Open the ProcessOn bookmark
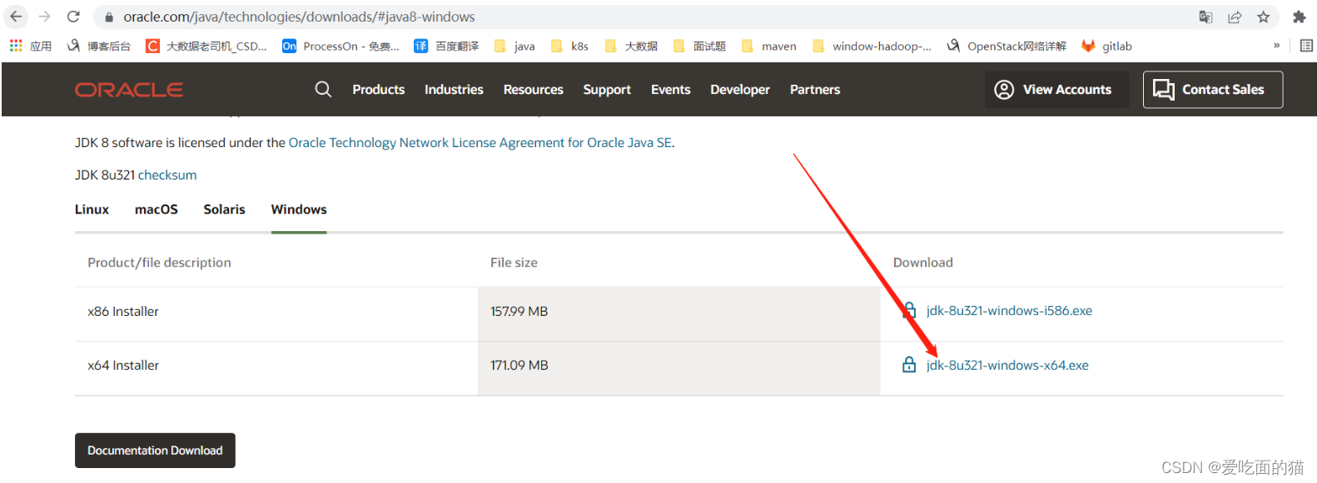The width and height of the screenshot is (1317, 483). [340, 46]
